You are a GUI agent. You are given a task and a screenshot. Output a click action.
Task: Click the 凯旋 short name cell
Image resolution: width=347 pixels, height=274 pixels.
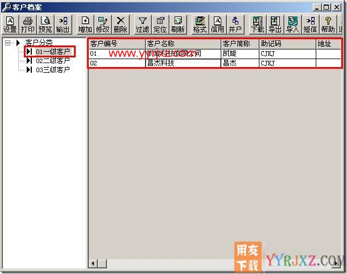click(240, 54)
